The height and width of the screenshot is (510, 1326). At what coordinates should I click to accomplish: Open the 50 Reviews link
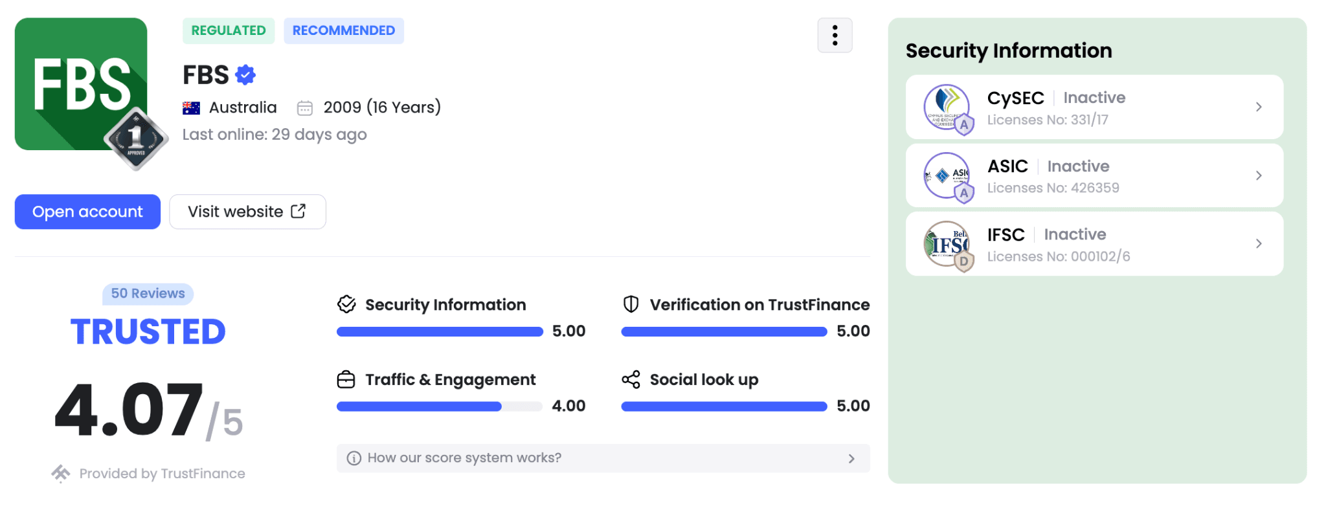pos(148,294)
